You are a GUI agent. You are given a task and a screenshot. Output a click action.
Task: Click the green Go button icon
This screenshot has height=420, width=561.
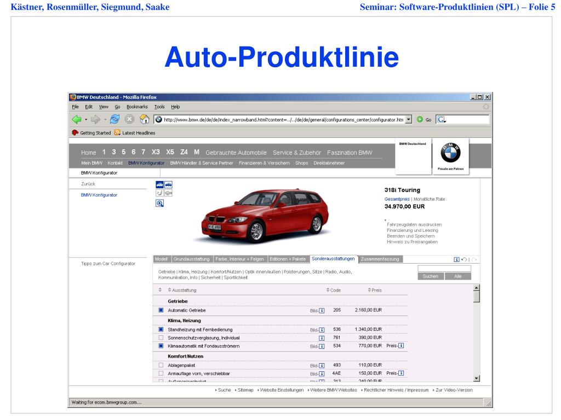click(420, 120)
